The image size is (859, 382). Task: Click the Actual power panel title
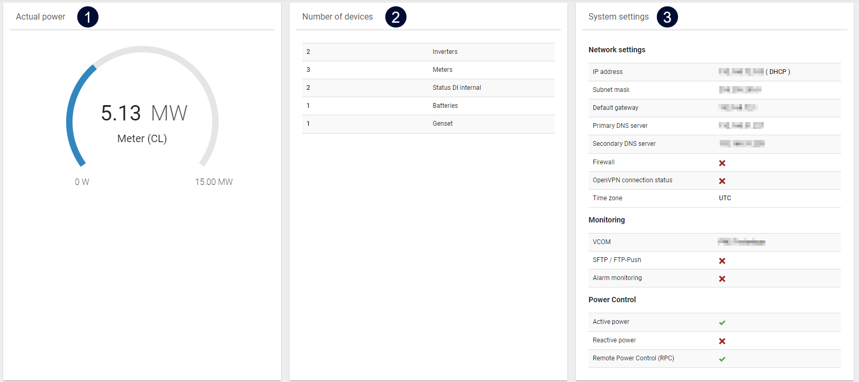(x=41, y=17)
